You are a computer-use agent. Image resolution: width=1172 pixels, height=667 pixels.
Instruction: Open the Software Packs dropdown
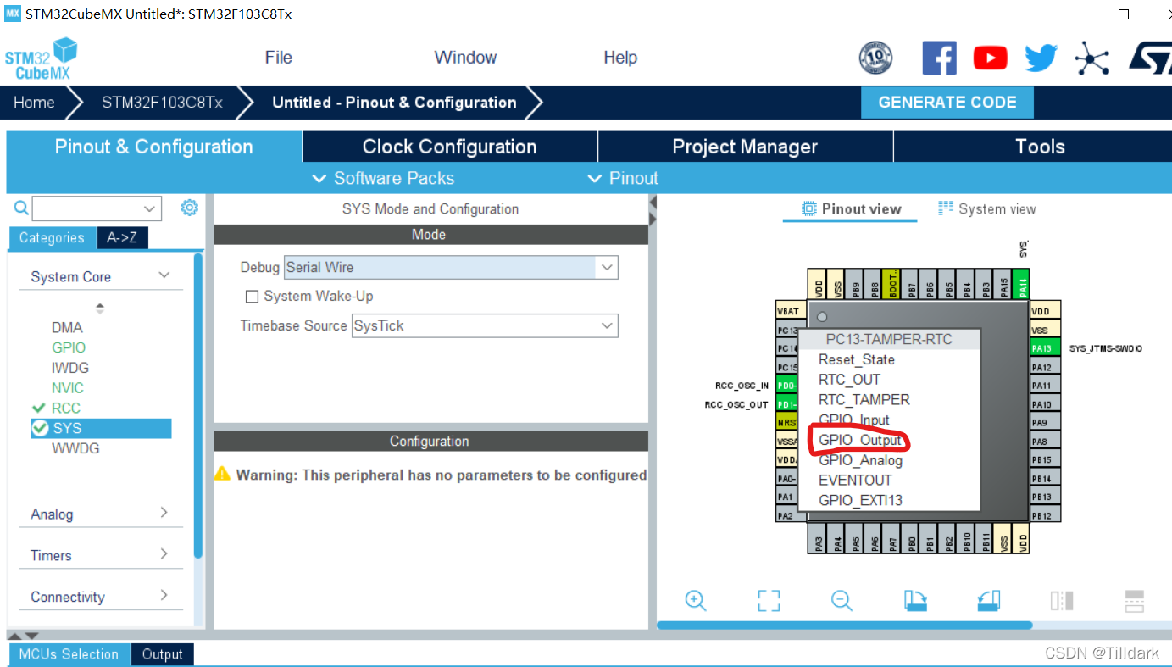coord(383,178)
